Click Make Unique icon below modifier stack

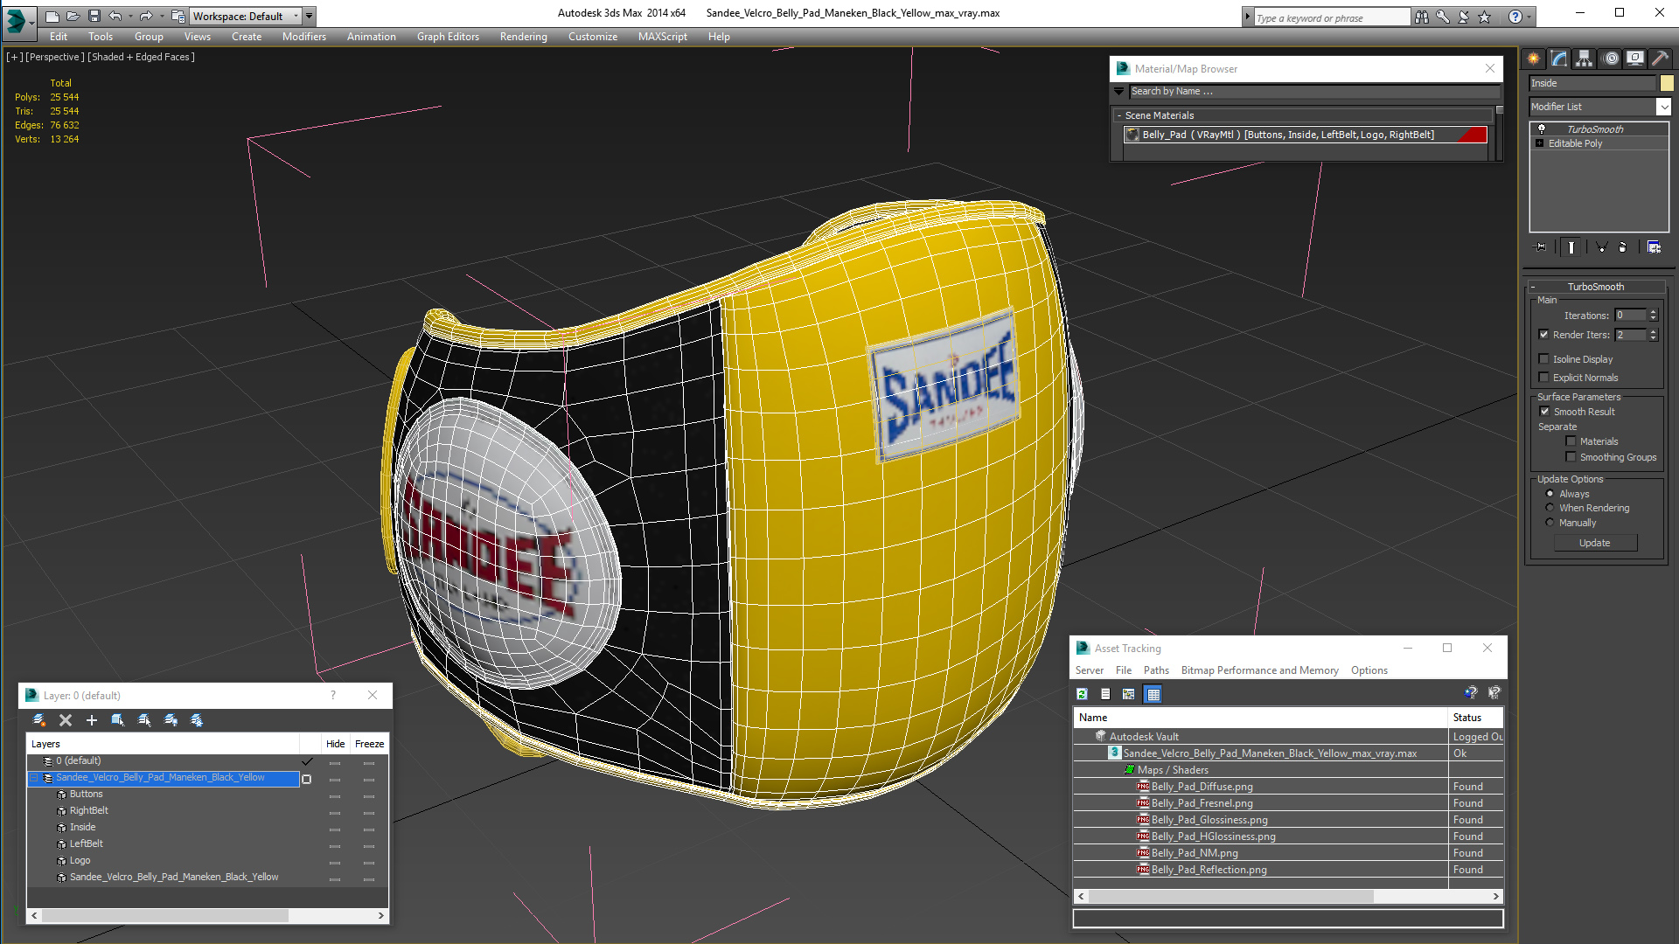click(x=1601, y=247)
